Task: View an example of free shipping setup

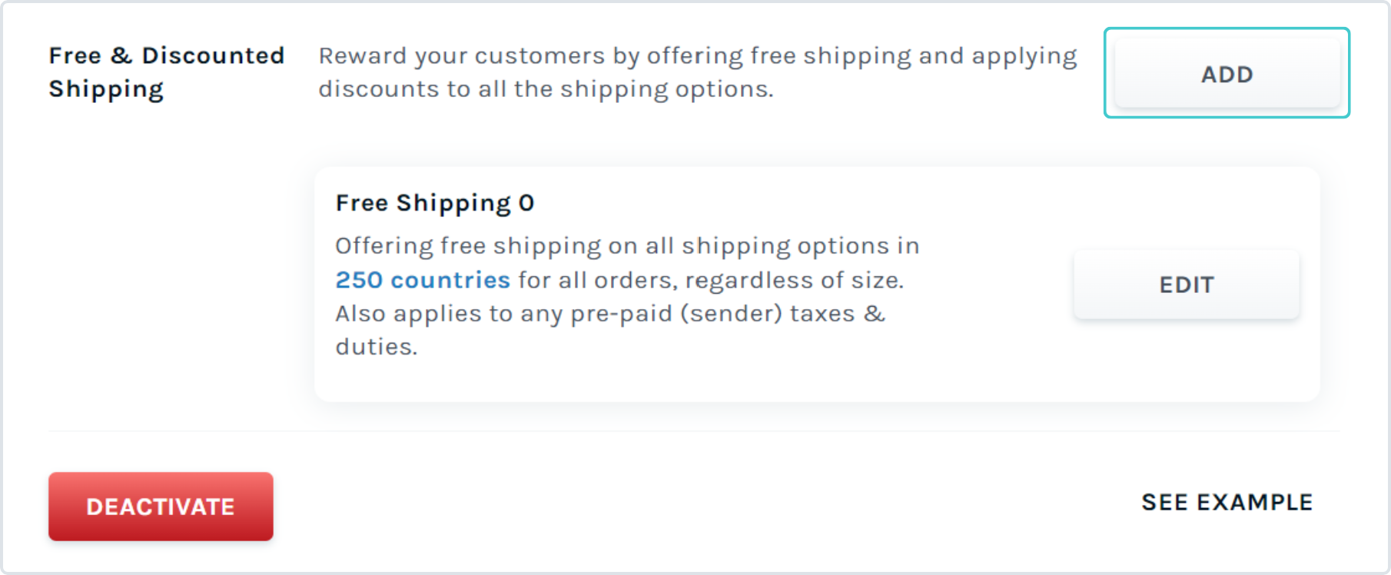Action: coord(1227,502)
